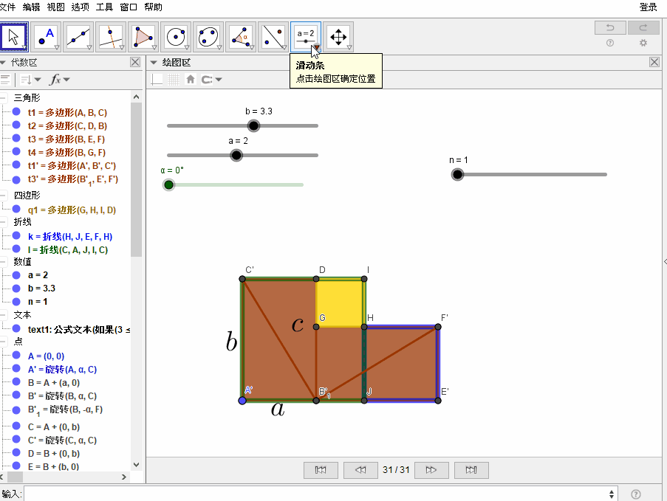
Task: Open input history arrows in input bar
Action: pos(612,494)
